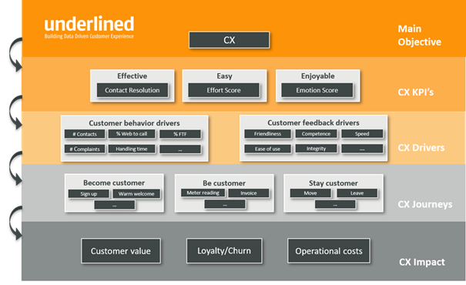This screenshot has height=285, width=466.
Task: Choose the # Contacts driver box
Action: tap(85, 134)
